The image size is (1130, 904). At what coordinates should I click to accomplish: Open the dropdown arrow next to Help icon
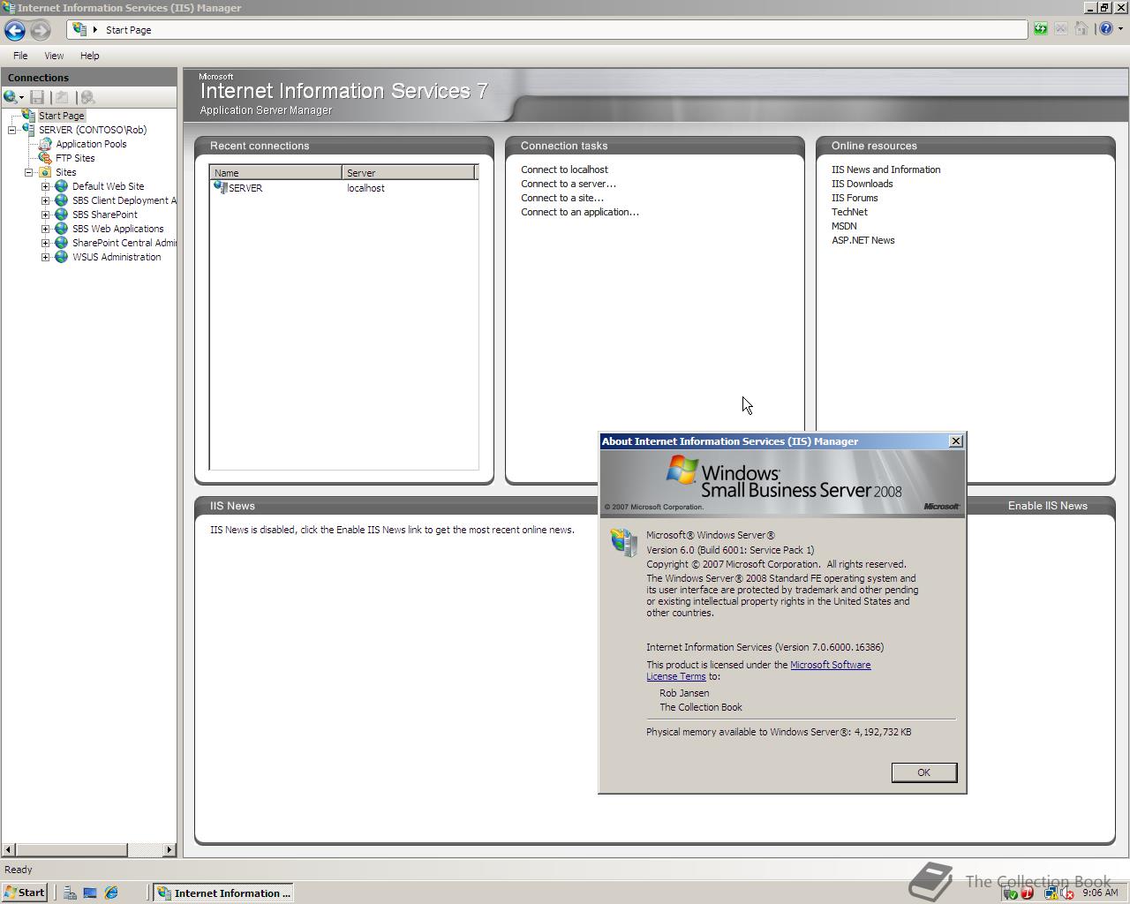[1120, 29]
